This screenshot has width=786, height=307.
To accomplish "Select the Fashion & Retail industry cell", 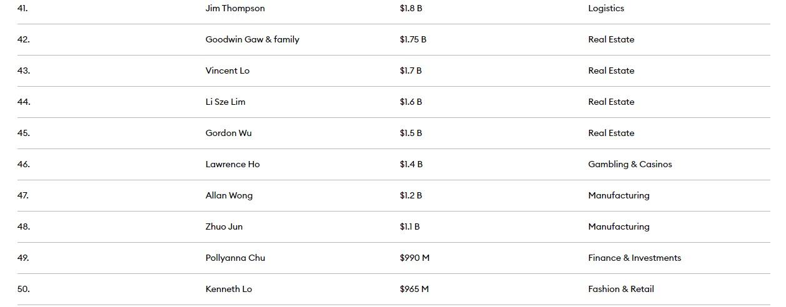I will 620,289.
